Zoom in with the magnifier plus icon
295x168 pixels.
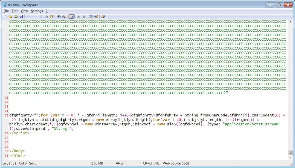click(78, 16)
